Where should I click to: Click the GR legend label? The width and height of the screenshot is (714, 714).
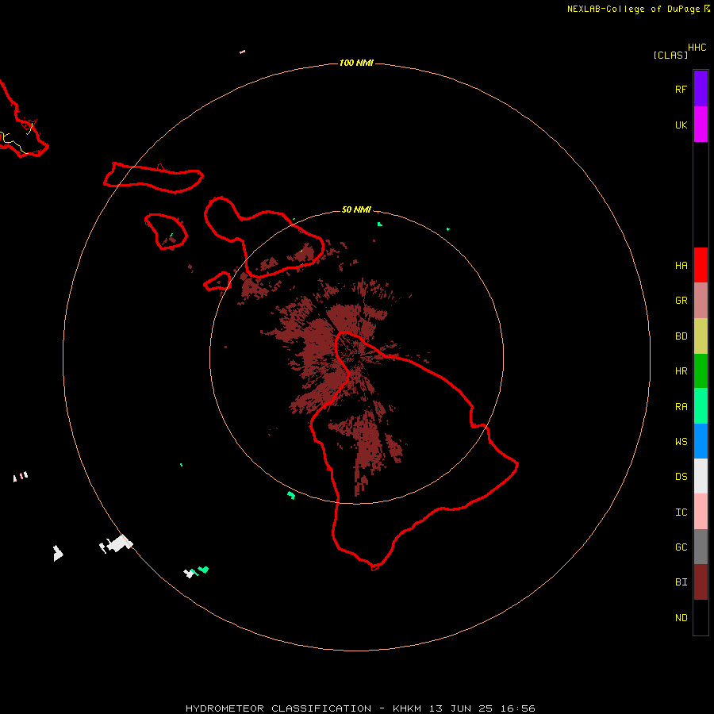tap(681, 301)
